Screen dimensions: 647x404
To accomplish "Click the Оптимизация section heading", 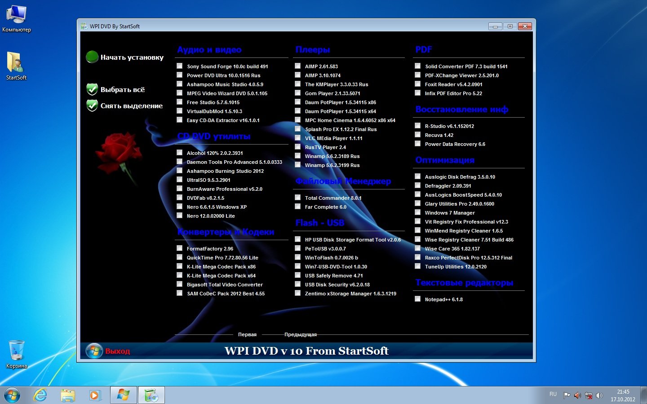I will pyautogui.click(x=445, y=160).
